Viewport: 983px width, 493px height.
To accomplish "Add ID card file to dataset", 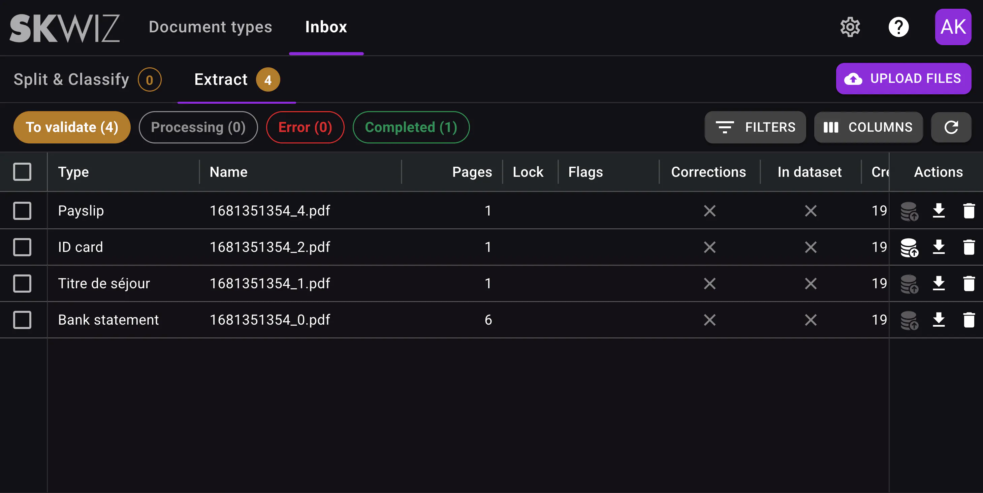I will (909, 247).
